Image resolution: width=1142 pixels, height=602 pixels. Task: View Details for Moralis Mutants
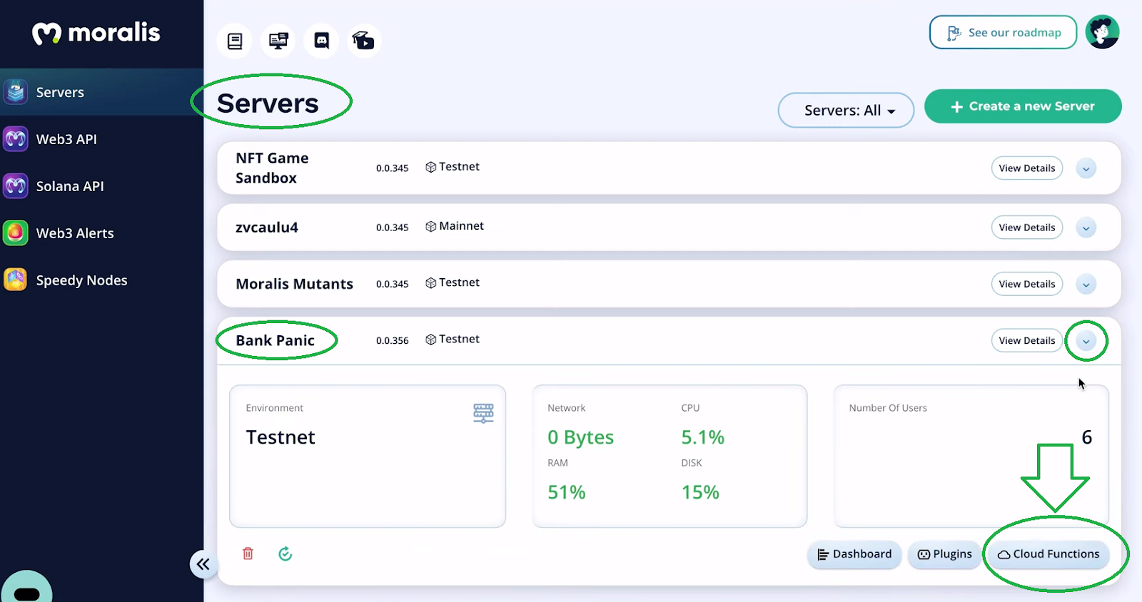(x=1027, y=284)
